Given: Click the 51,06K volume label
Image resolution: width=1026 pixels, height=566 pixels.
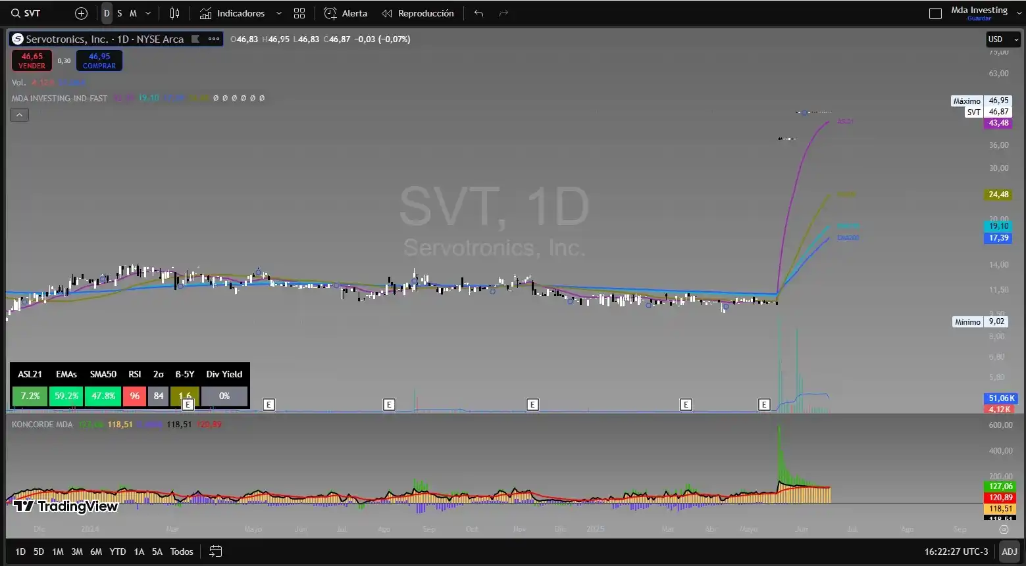Looking at the screenshot, I should (1001, 398).
